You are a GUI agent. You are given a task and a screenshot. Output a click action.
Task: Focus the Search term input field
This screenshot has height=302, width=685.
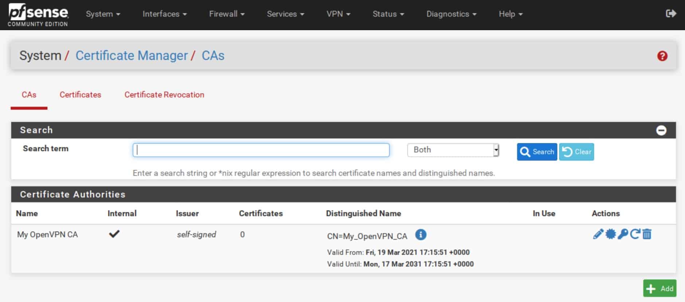261,150
